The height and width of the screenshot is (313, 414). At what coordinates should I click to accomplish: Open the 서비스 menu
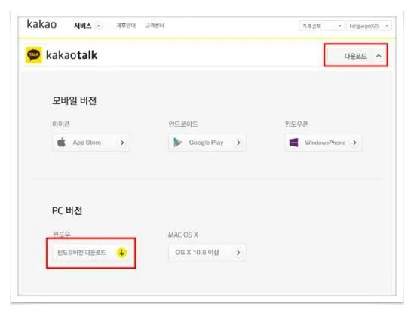tap(83, 26)
